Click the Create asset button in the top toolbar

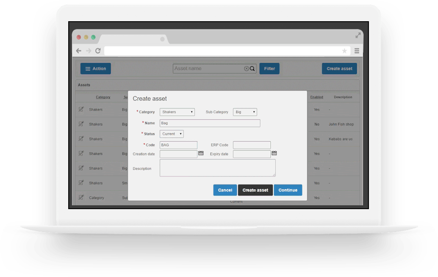click(339, 69)
